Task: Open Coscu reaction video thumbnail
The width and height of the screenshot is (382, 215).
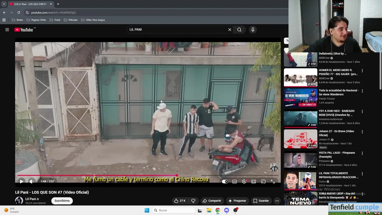Action: pyautogui.click(x=301, y=181)
